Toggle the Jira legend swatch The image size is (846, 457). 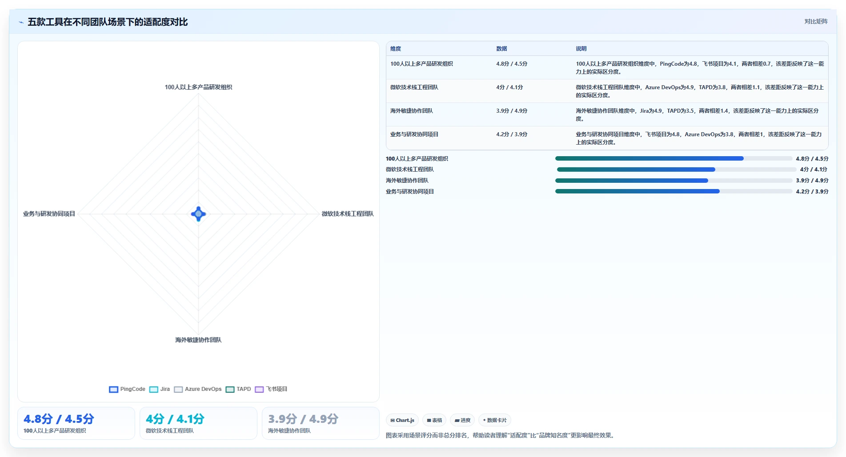click(154, 390)
